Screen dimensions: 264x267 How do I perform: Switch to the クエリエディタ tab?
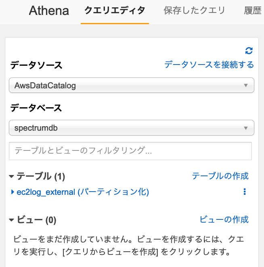115,10
